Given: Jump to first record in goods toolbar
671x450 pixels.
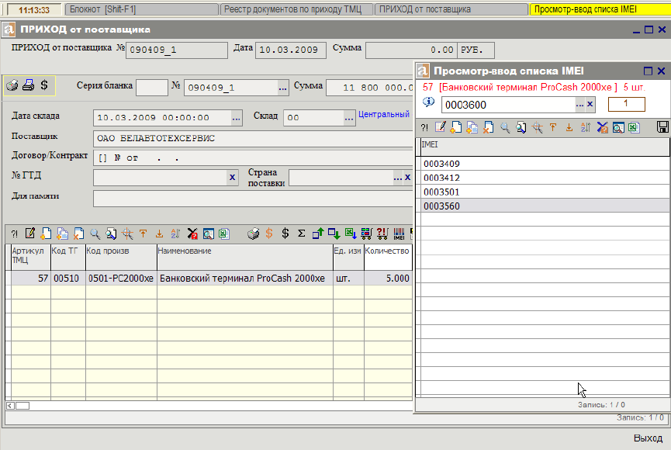Looking at the screenshot, I should pyautogui.click(x=143, y=234).
